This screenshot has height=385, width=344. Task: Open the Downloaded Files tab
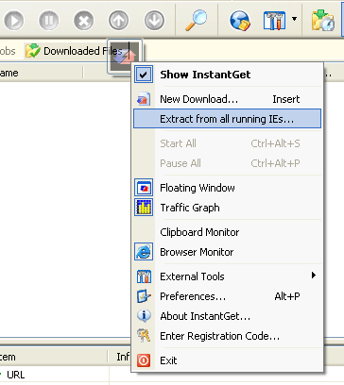[74, 51]
